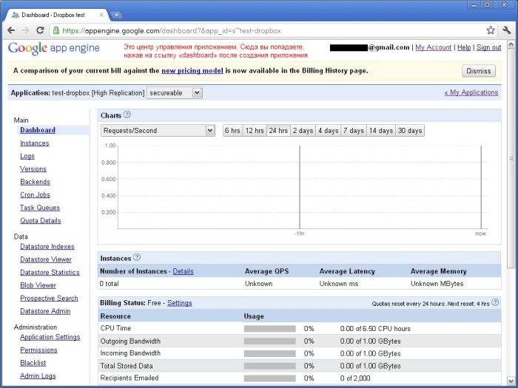
Task: Open Datastore Statistics page
Action: (50, 272)
